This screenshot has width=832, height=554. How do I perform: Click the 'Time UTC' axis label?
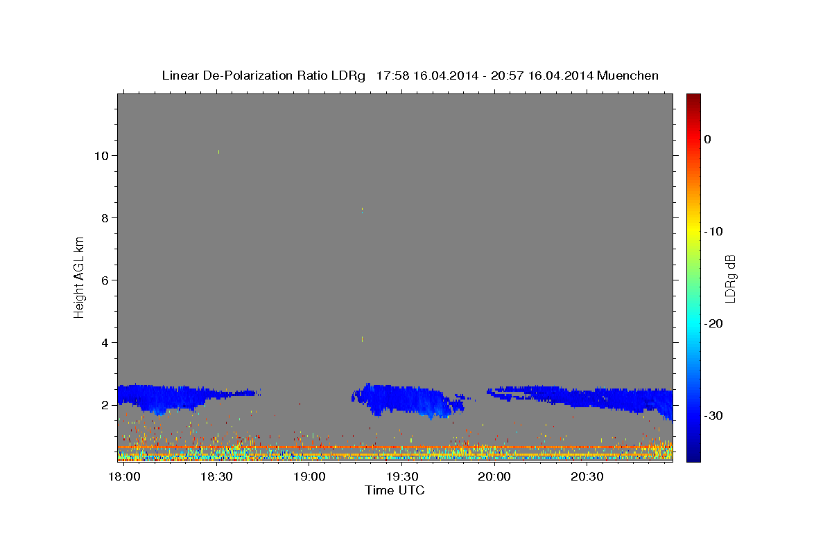(x=395, y=490)
